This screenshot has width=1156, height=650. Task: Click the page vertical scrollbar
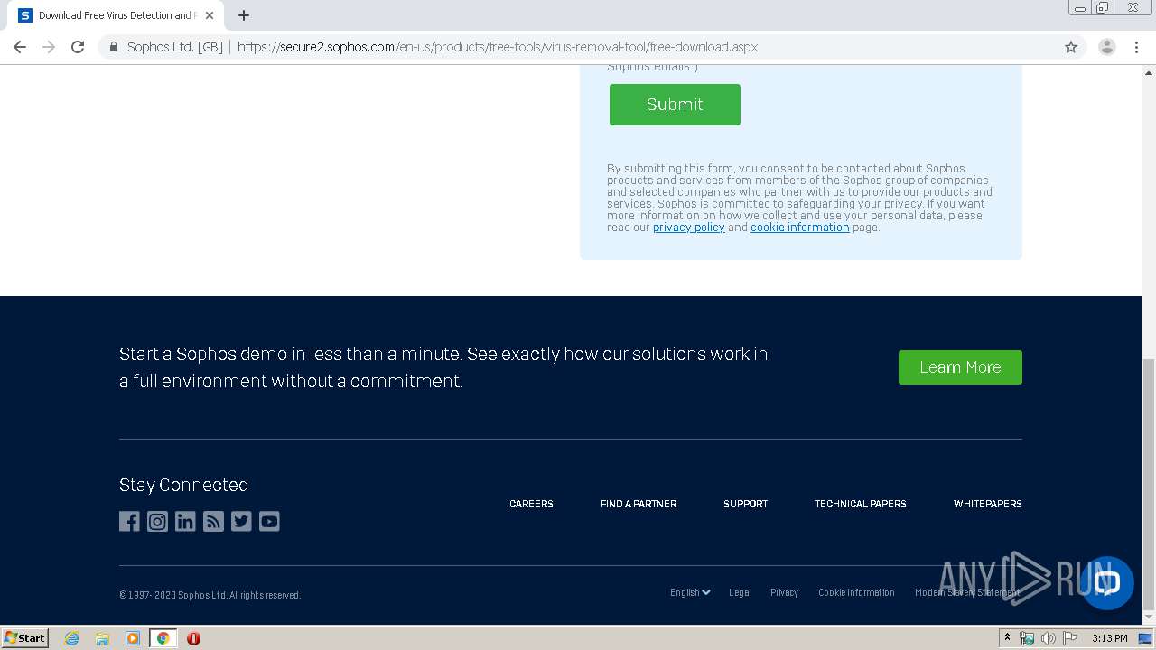(x=1149, y=483)
